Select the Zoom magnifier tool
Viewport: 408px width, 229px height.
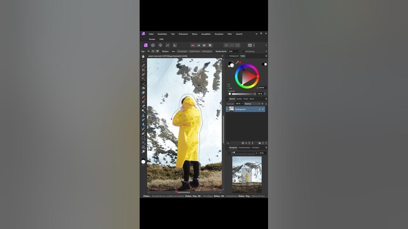(x=143, y=152)
